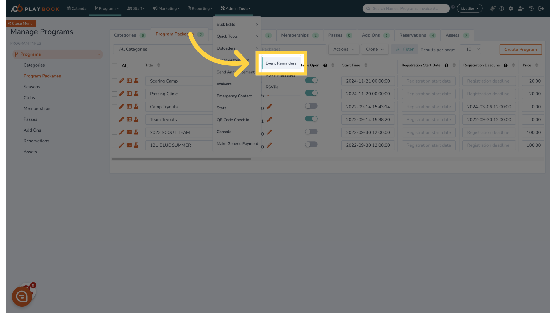This screenshot has height=313, width=556.
Task: Click the flask icon for 12U BLUE SUMMER
Action: point(136,145)
